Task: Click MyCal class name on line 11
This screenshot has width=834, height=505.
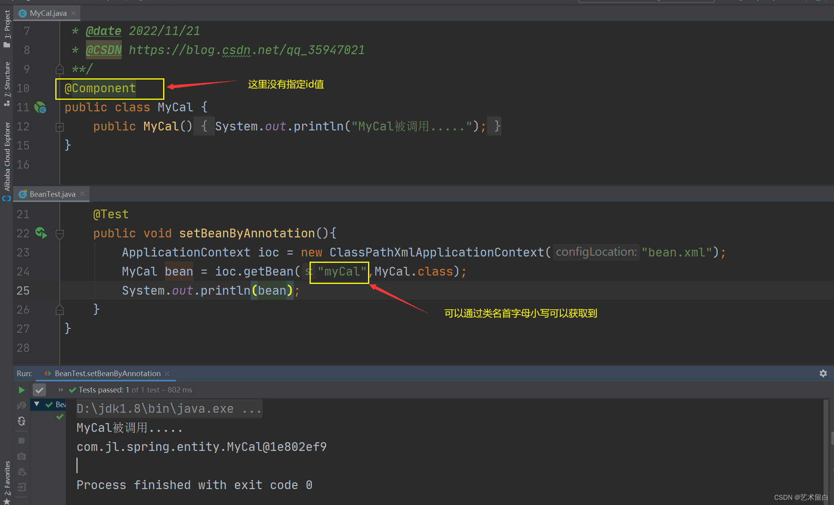Action: click(175, 107)
